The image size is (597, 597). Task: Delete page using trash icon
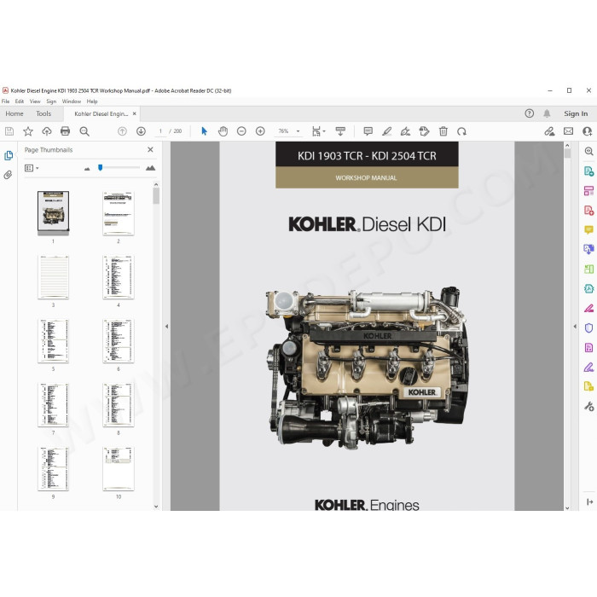443,131
